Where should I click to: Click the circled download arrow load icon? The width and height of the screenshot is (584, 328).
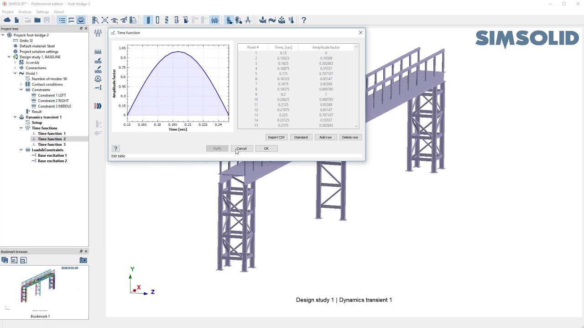pos(98,78)
